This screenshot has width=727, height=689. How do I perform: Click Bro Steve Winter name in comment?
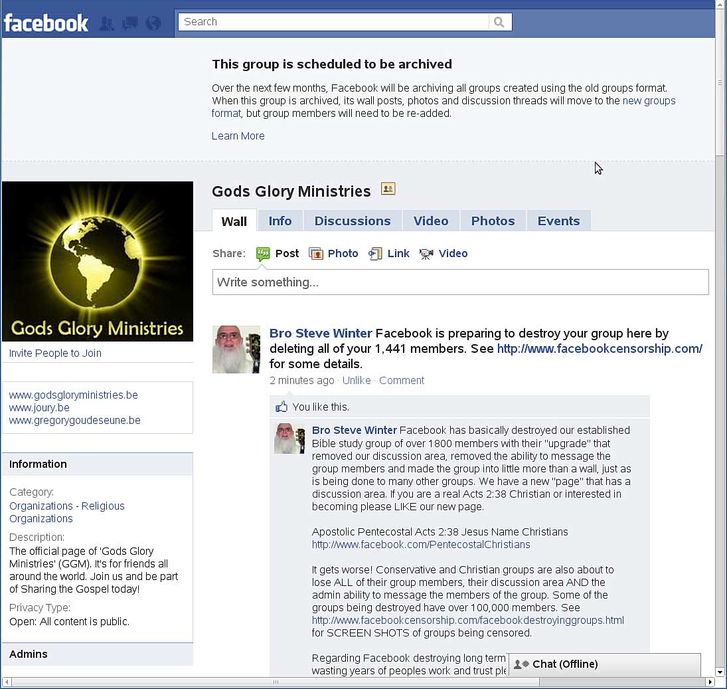355,430
